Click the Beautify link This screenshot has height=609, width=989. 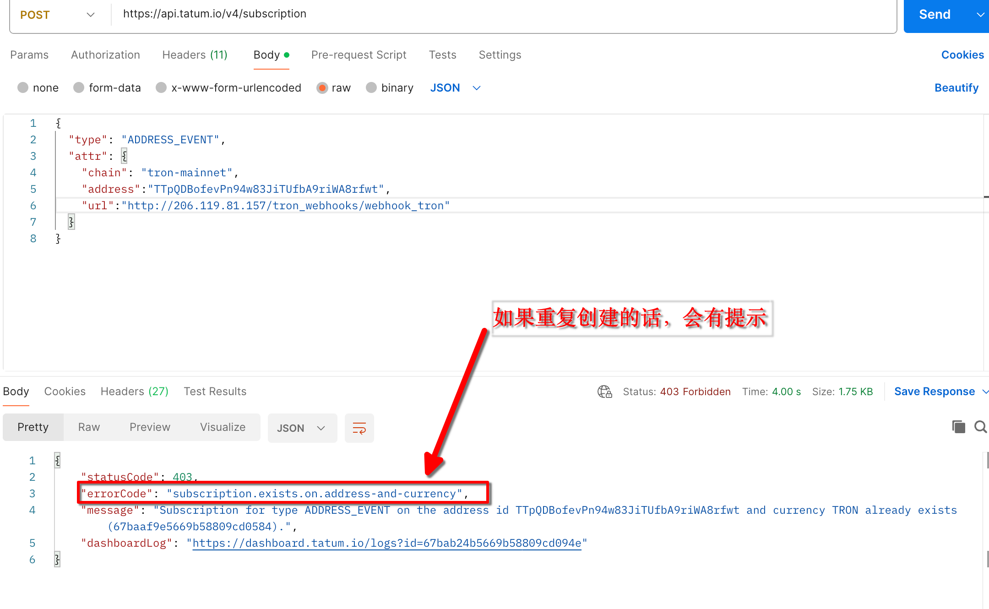pos(956,87)
